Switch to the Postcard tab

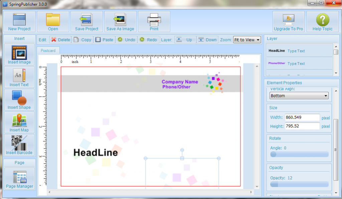coord(48,50)
